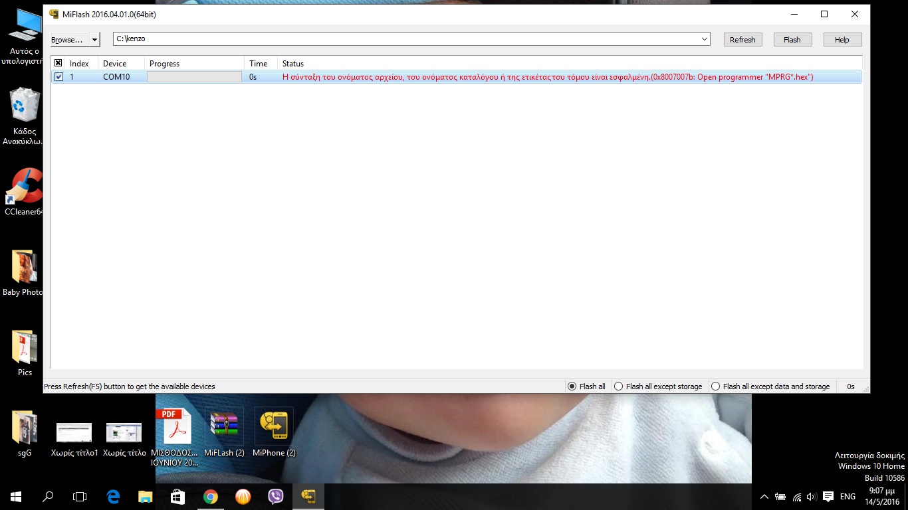Screen dimensions: 908x510
Task: Uncheck the COM10 device row checkbox
Action: point(58,77)
